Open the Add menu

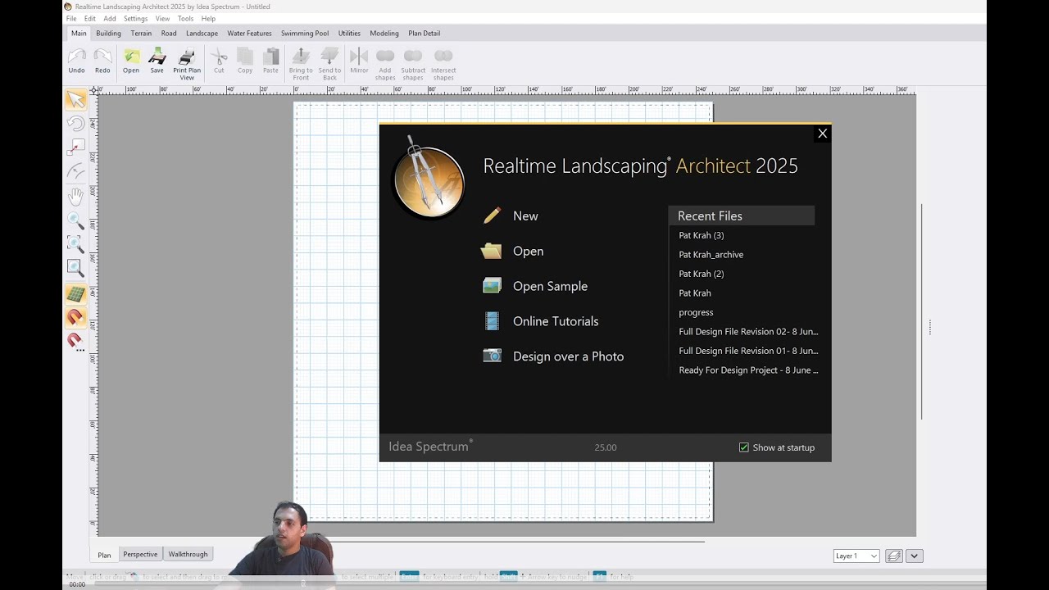pos(110,19)
